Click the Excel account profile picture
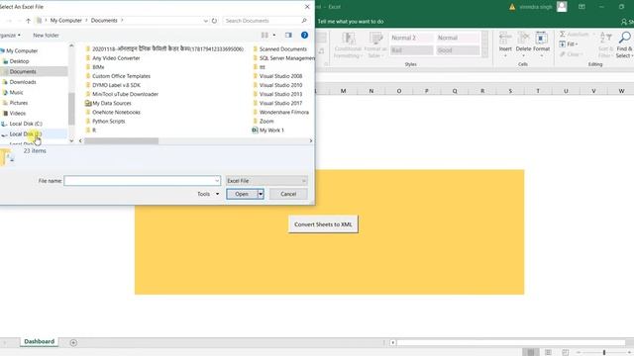Image resolution: width=634 pixels, height=356 pixels. click(562, 7)
